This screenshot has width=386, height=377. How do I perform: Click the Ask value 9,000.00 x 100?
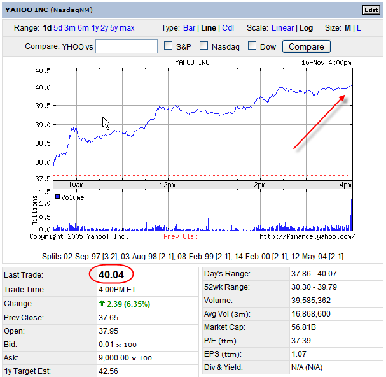click(125, 358)
